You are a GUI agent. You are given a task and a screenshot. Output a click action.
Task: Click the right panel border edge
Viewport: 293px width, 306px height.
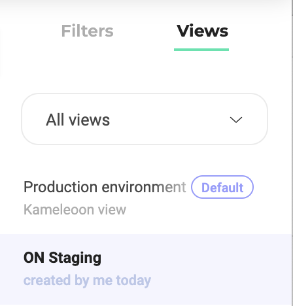coord(292,152)
